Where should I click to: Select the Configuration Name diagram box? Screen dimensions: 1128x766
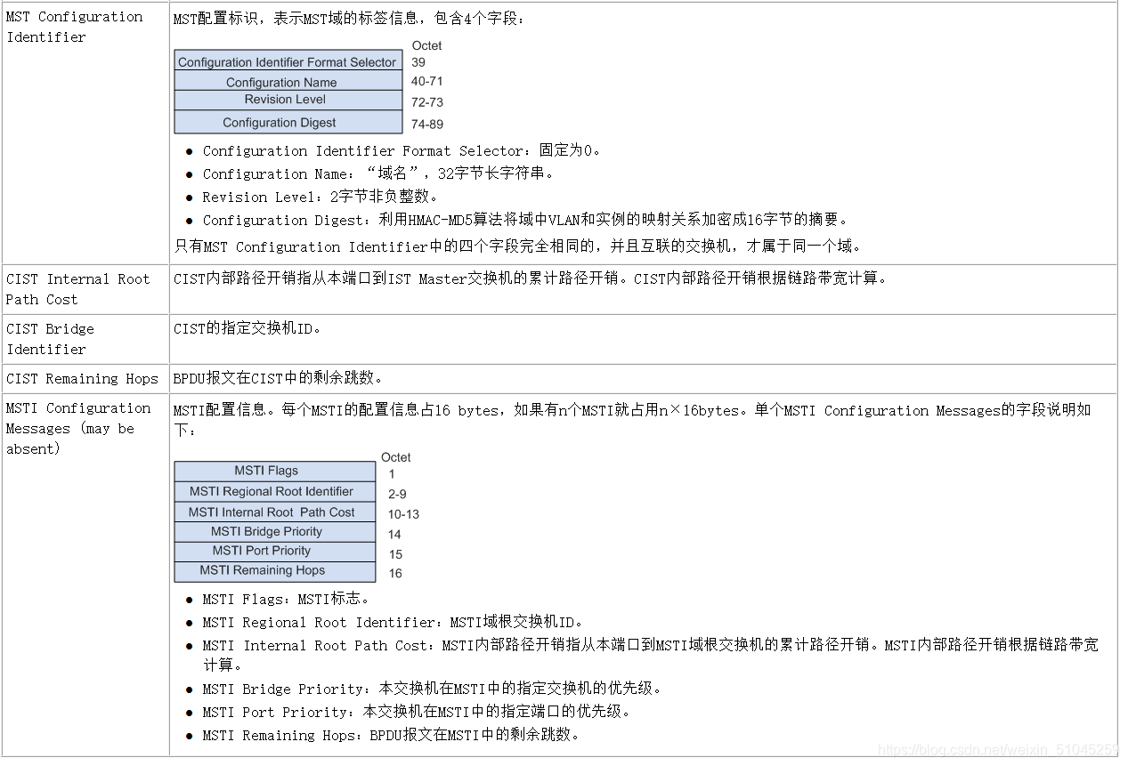(x=288, y=82)
